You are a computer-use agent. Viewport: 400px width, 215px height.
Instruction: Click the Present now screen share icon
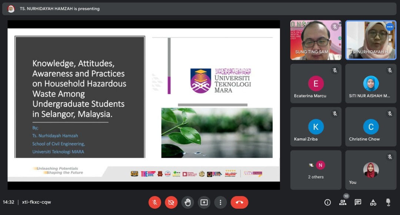coord(204,202)
